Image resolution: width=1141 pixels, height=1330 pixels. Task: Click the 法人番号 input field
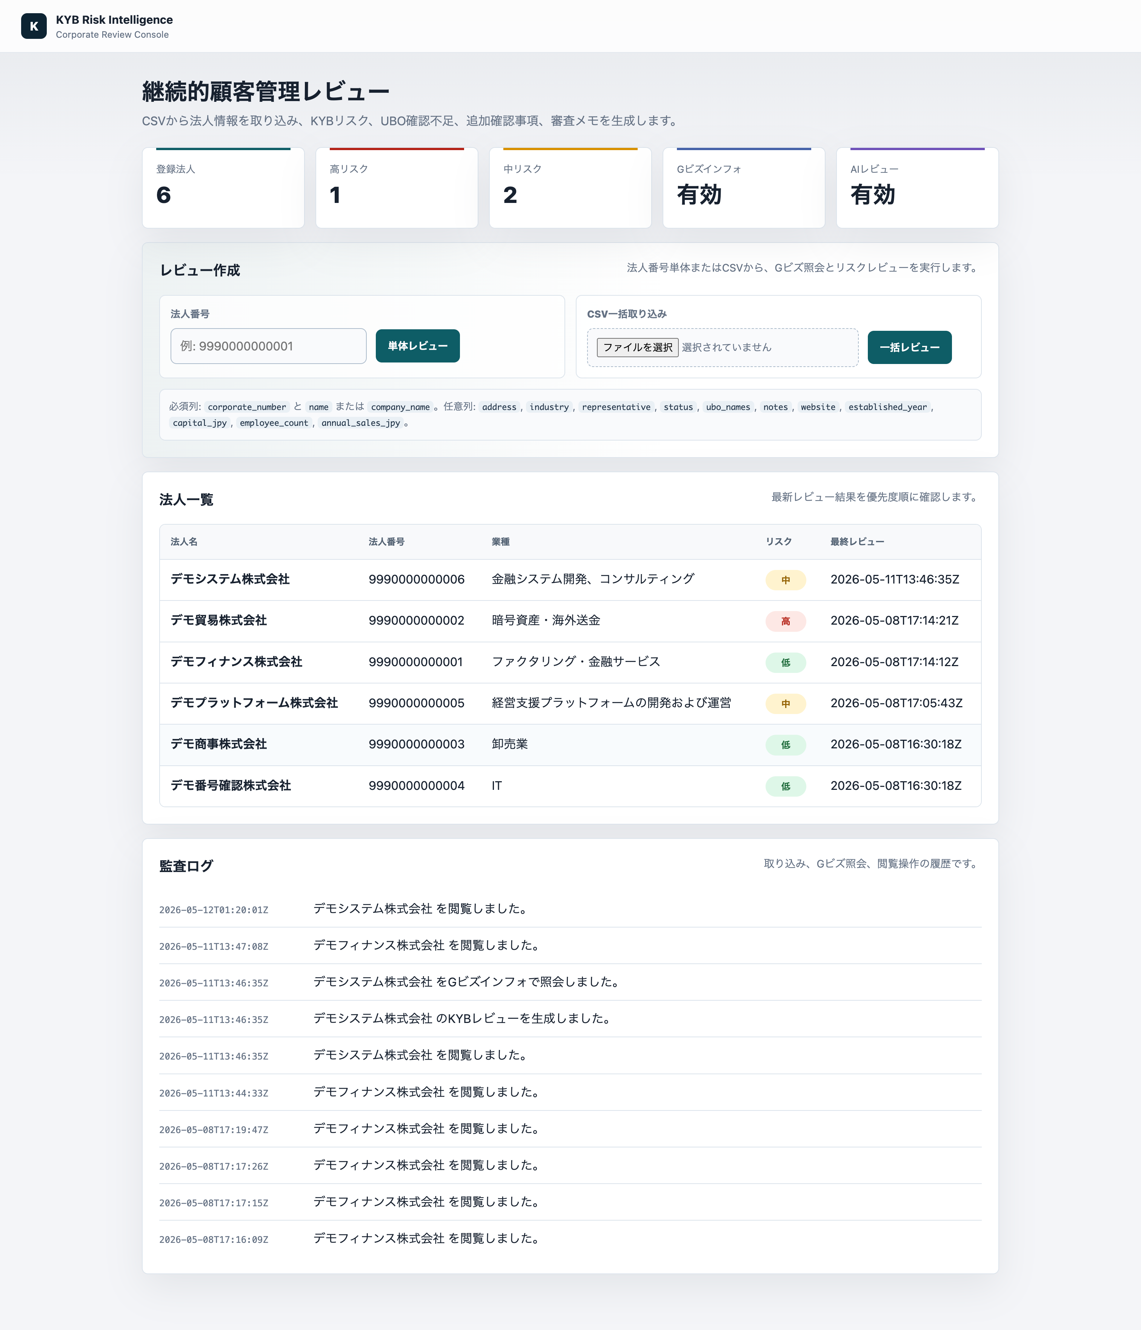click(x=268, y=346)
